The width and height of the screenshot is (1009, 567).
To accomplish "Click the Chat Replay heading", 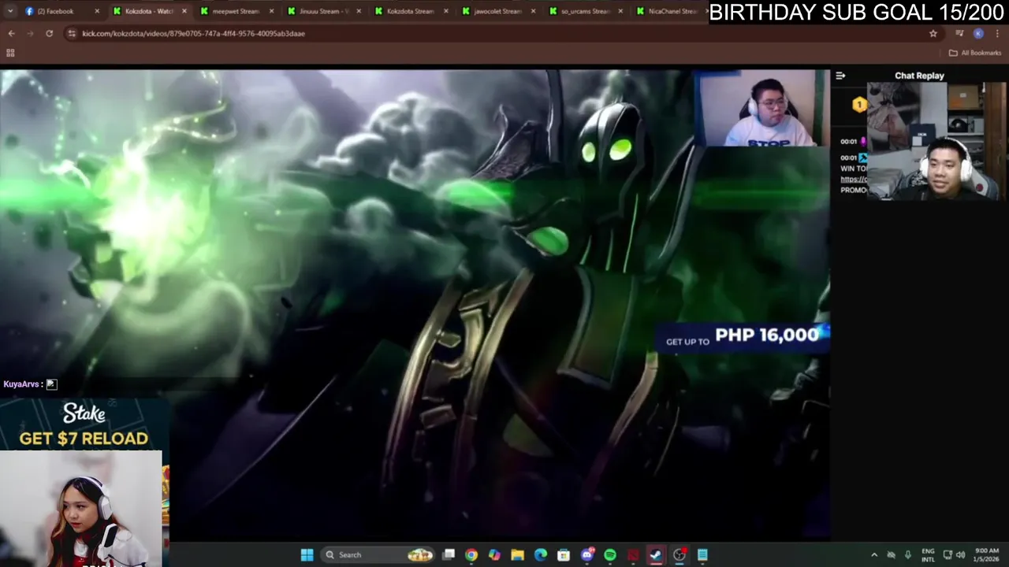I will (919, 76).
